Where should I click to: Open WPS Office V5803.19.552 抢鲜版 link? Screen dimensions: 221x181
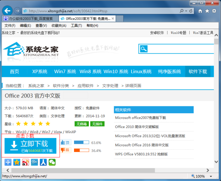pos(141,154)
